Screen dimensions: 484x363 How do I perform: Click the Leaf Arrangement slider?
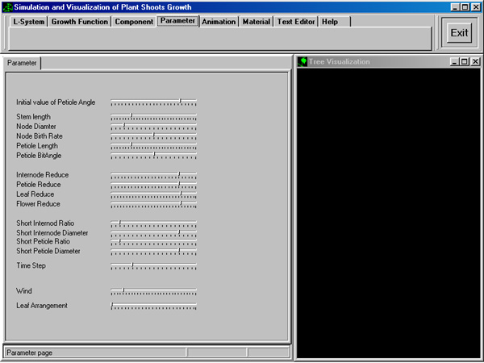[153, 305]
